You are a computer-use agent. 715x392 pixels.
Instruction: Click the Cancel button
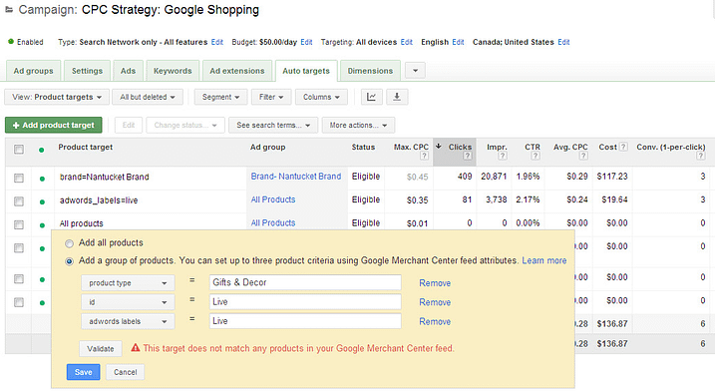[x=126, y=372]
